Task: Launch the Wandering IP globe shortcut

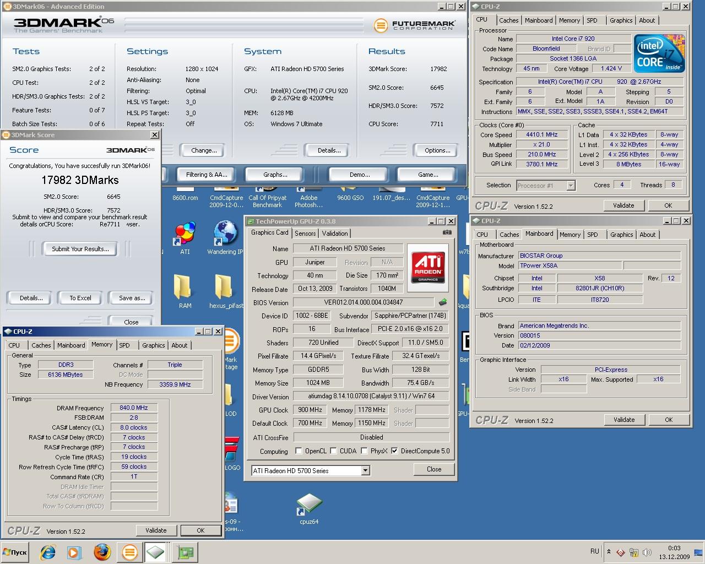Action: (225, 238)
